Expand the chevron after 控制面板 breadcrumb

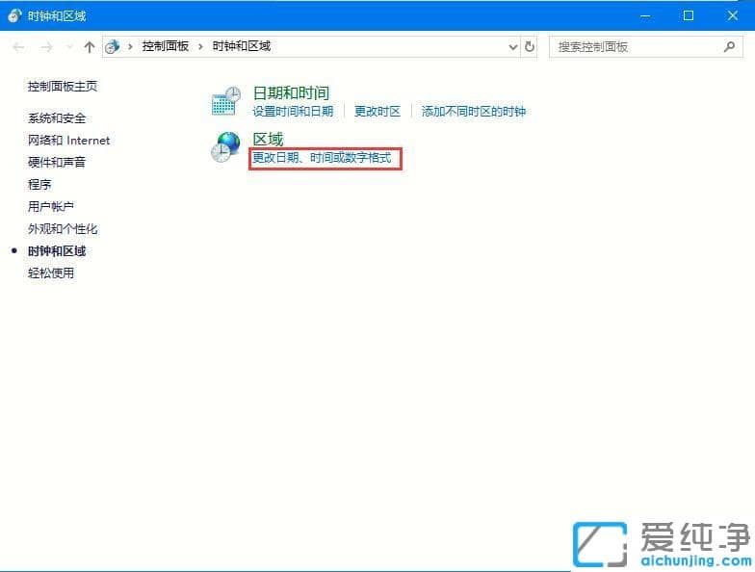coord(201,46)
